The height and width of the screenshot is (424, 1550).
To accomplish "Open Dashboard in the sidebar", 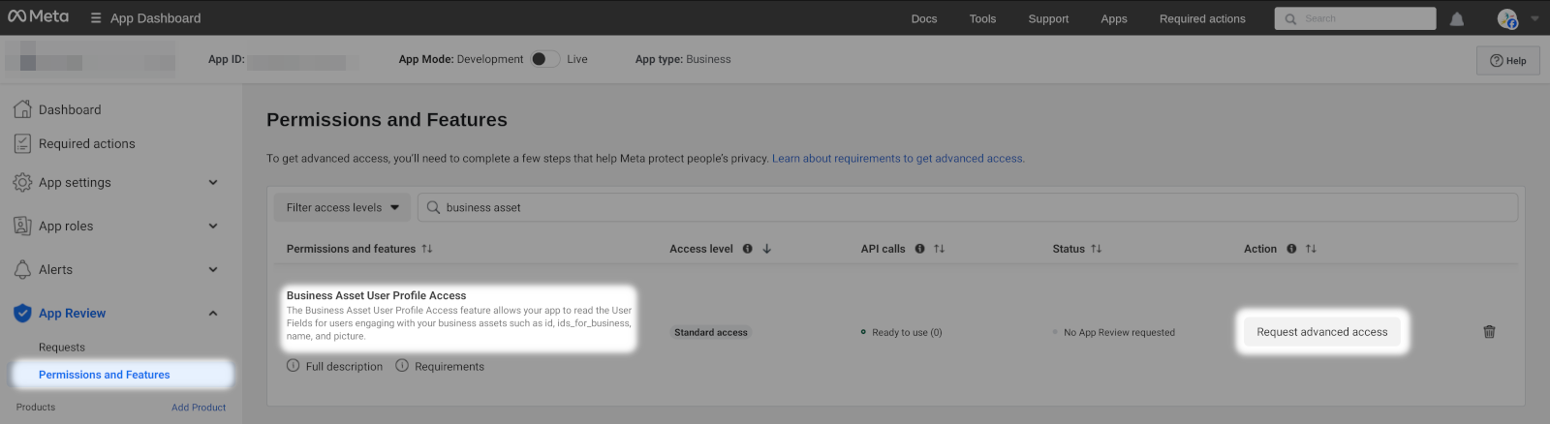I will (70, 109).
